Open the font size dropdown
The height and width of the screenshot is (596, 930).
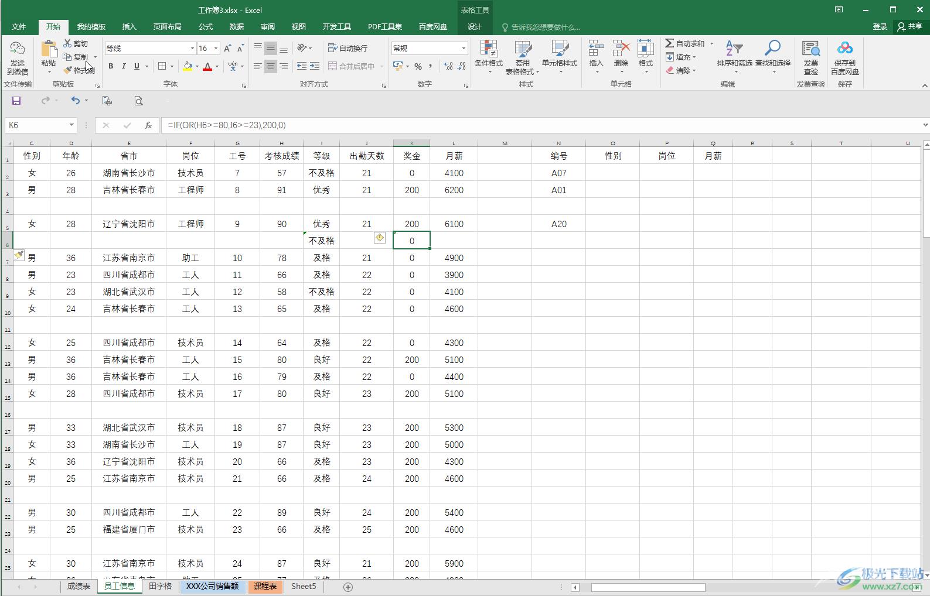[216, 48]
